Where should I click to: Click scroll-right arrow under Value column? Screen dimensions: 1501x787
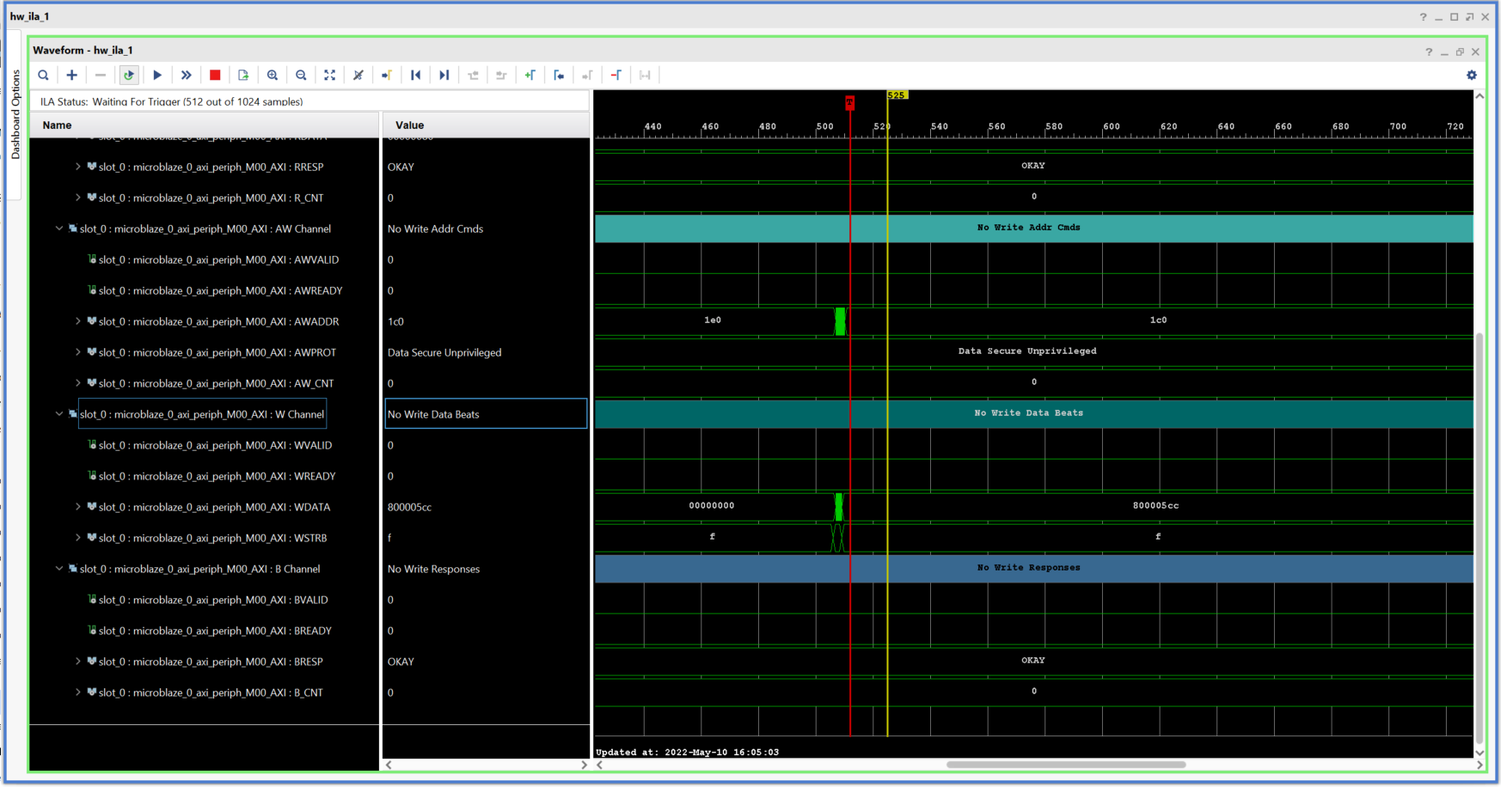tap(584, 765)
